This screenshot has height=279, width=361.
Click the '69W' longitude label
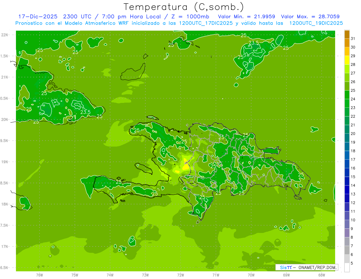(x=286, y=275)
